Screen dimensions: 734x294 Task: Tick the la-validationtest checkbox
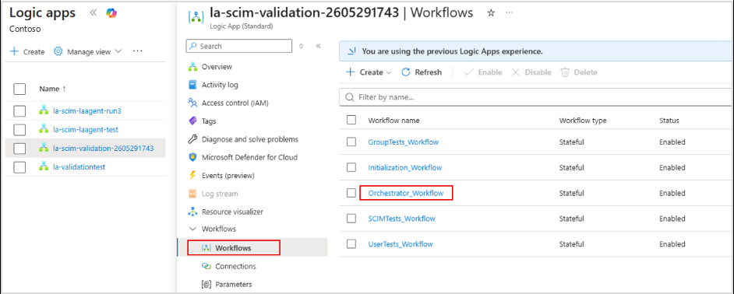[19, 167]
